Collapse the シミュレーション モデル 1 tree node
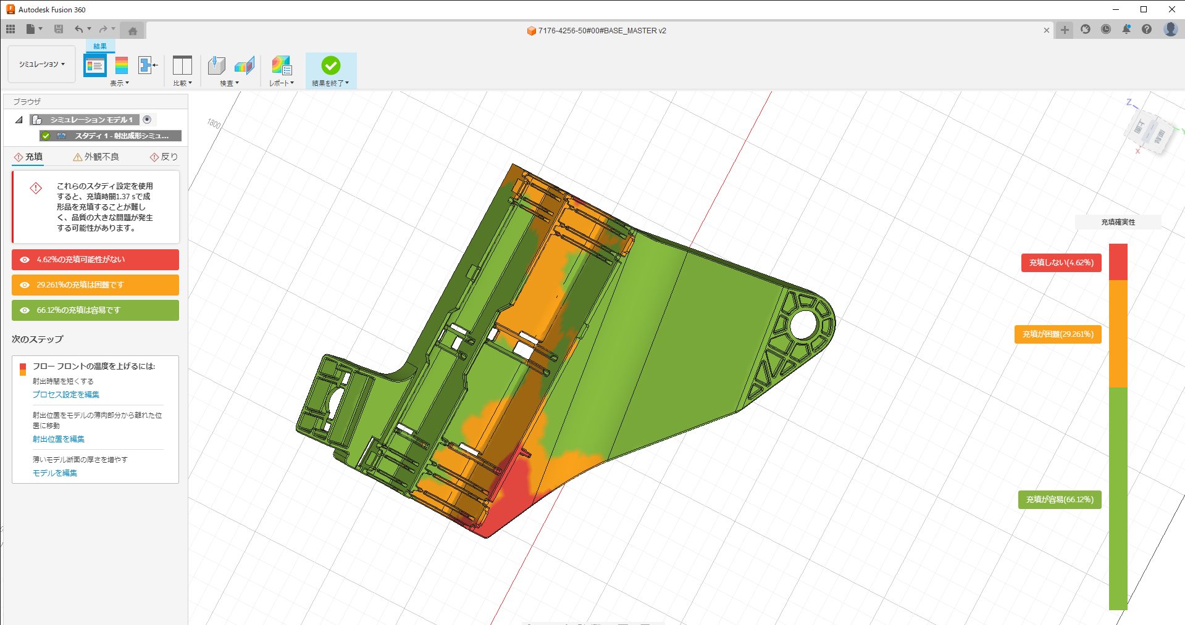1185x625 pixels. (x=19, y=120)
